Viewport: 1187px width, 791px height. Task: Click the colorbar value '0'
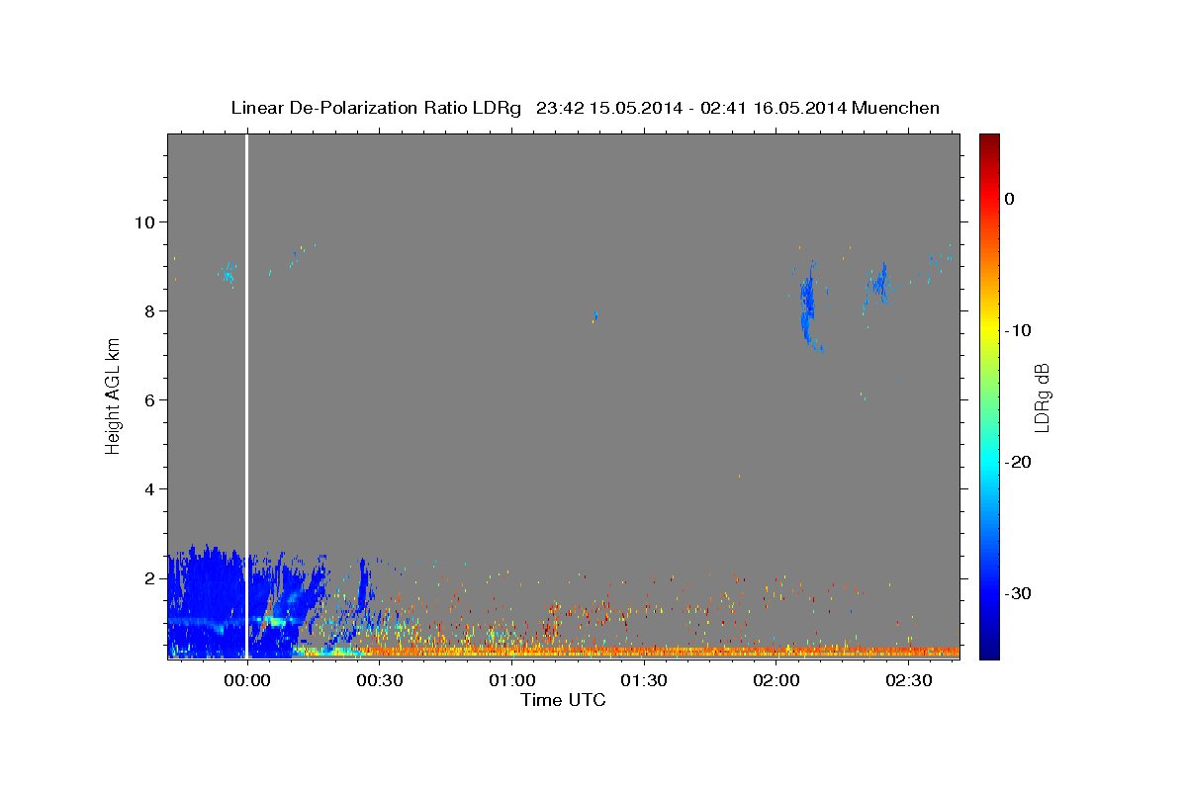pos(1010,199)
